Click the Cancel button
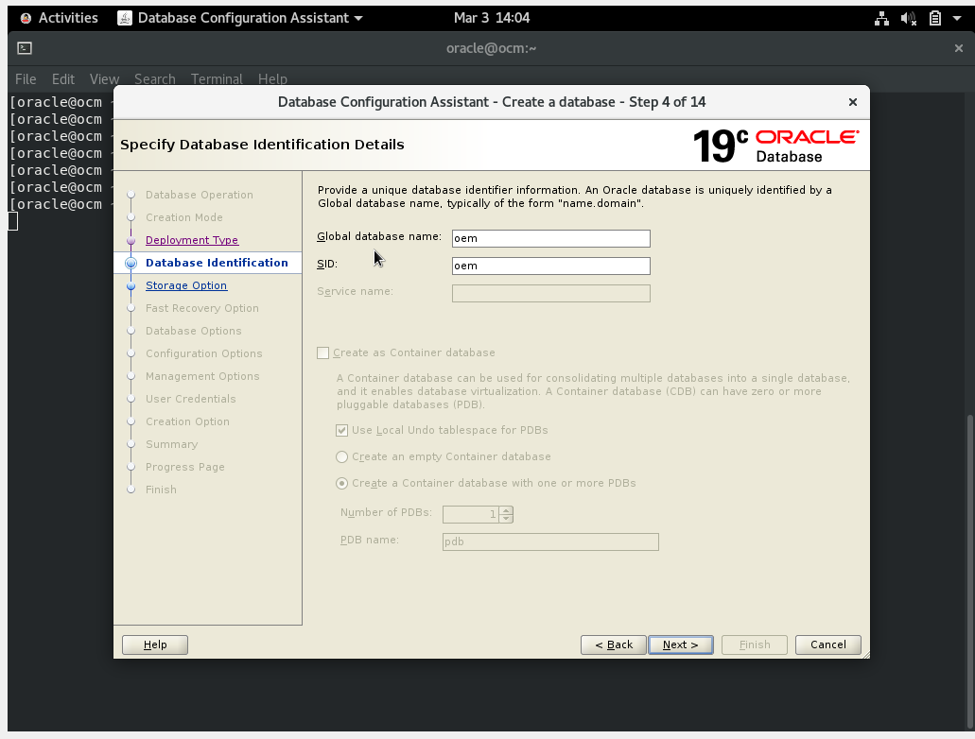The width and height of the screenshot is (975, 739). pyautogui.click(x=827, y=644)
